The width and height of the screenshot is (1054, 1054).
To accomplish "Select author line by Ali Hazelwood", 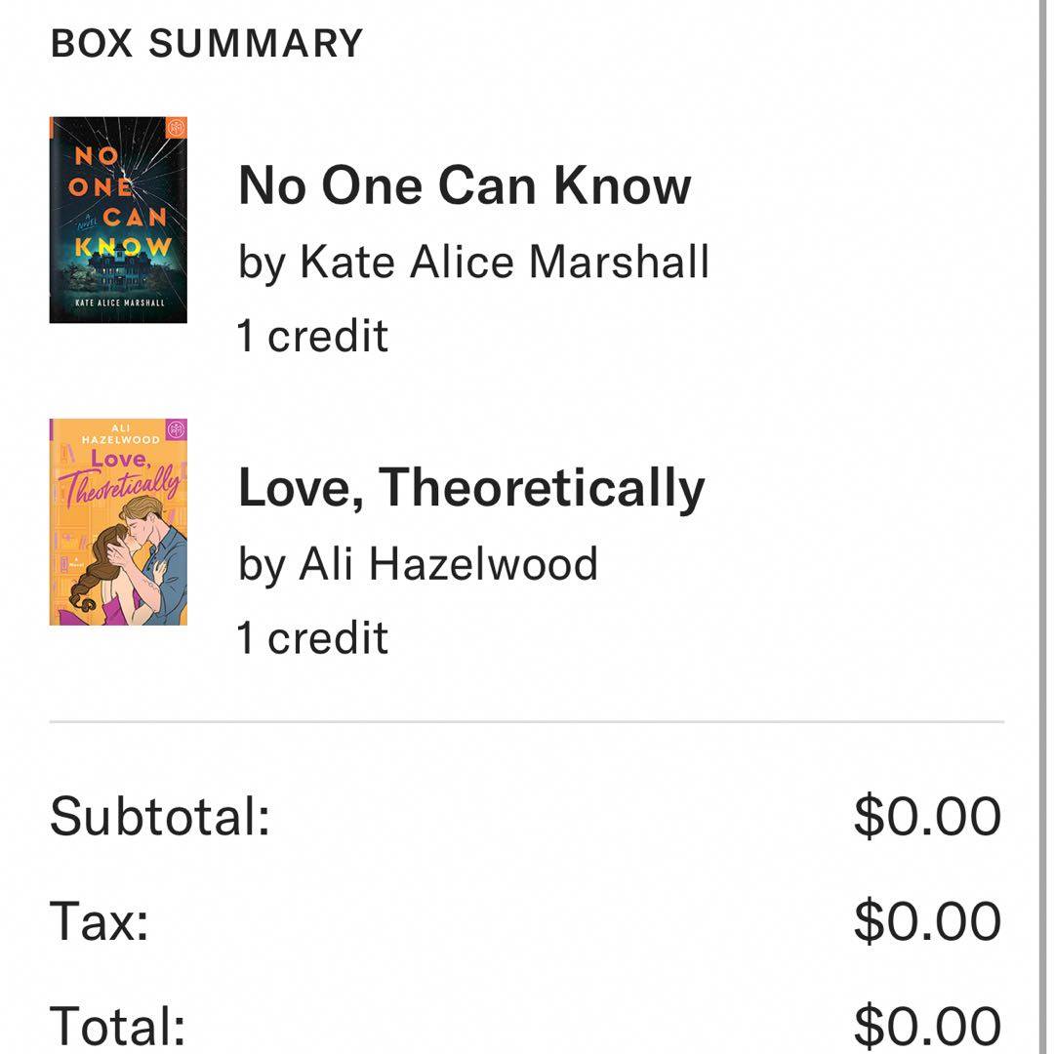I will (x=418, y=563).
